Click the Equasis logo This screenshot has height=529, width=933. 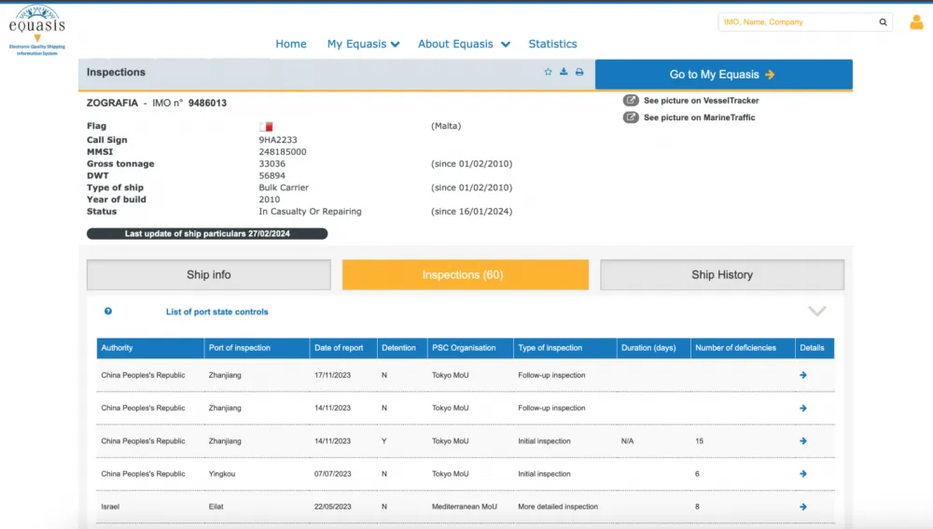coord(37,31)
